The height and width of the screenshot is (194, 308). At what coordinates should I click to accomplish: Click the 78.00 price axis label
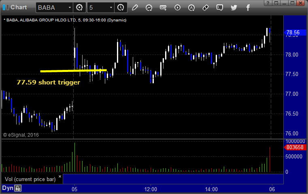292,55
